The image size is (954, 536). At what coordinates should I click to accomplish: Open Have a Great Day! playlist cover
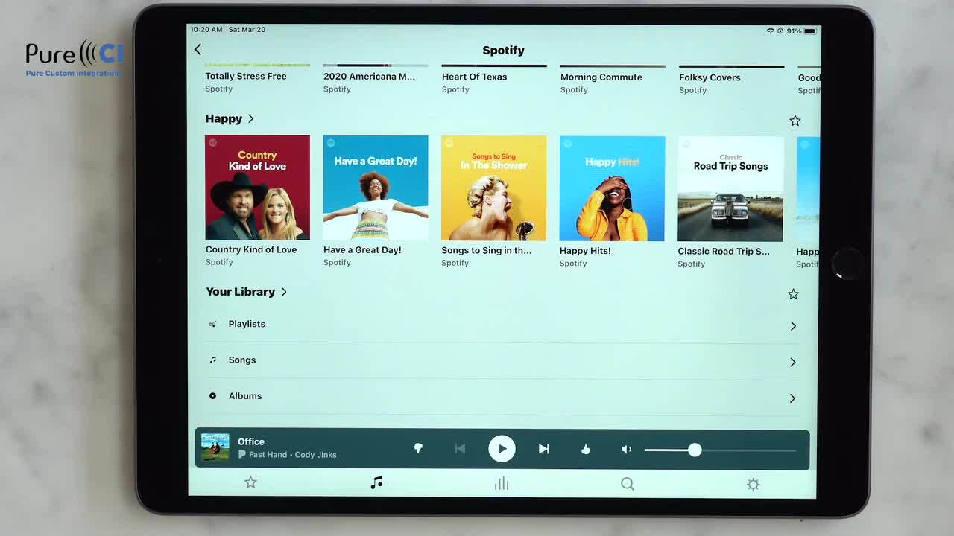coord(376,188)
